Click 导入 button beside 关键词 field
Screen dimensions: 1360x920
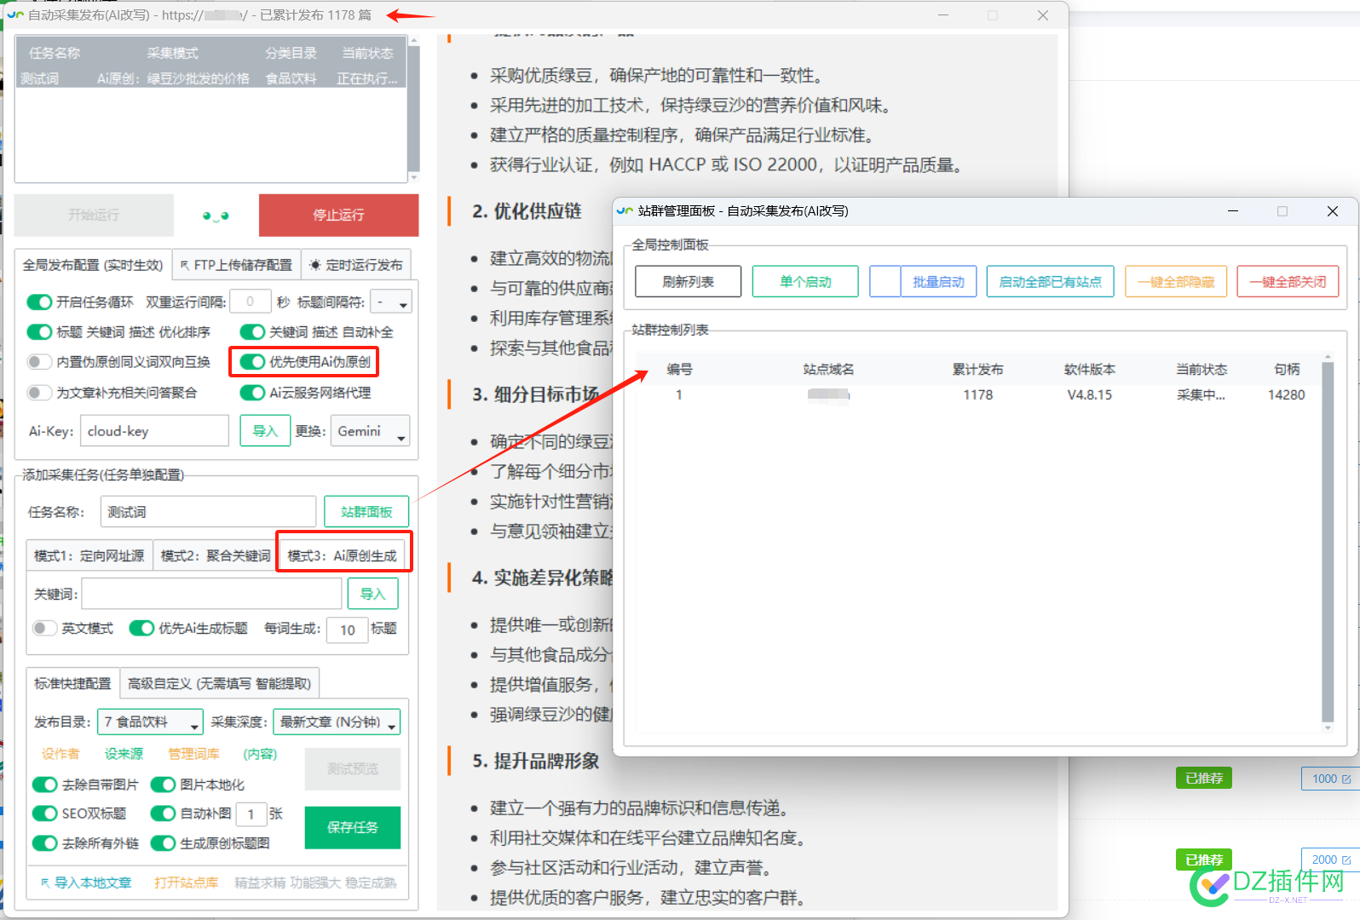click(x=373, y=594)
